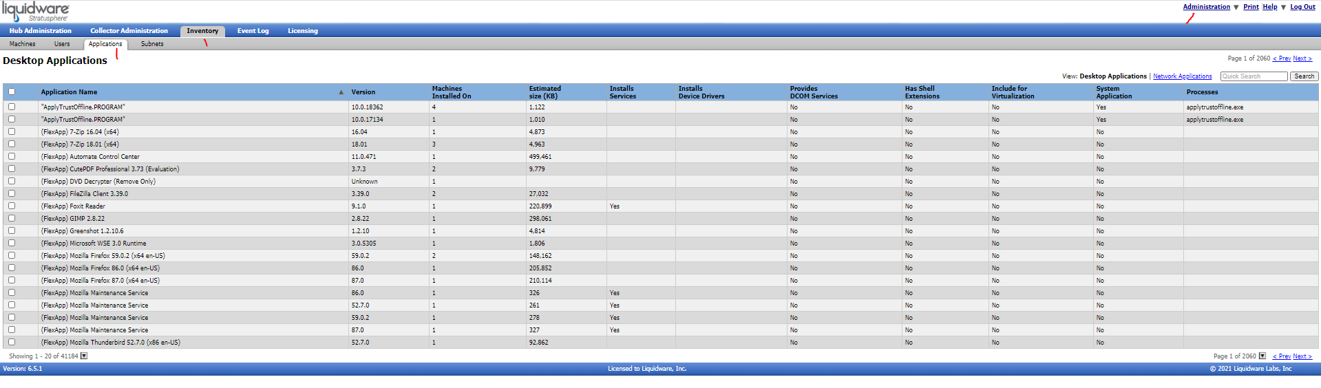Check the (FlexApp) DVD Decrypter row checkbox
The width and height of the screenshot is (1321, 388).
click(x=12, y=181)
